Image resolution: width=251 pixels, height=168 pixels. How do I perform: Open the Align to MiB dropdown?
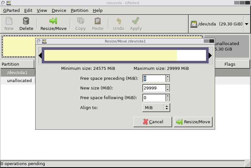156,107
